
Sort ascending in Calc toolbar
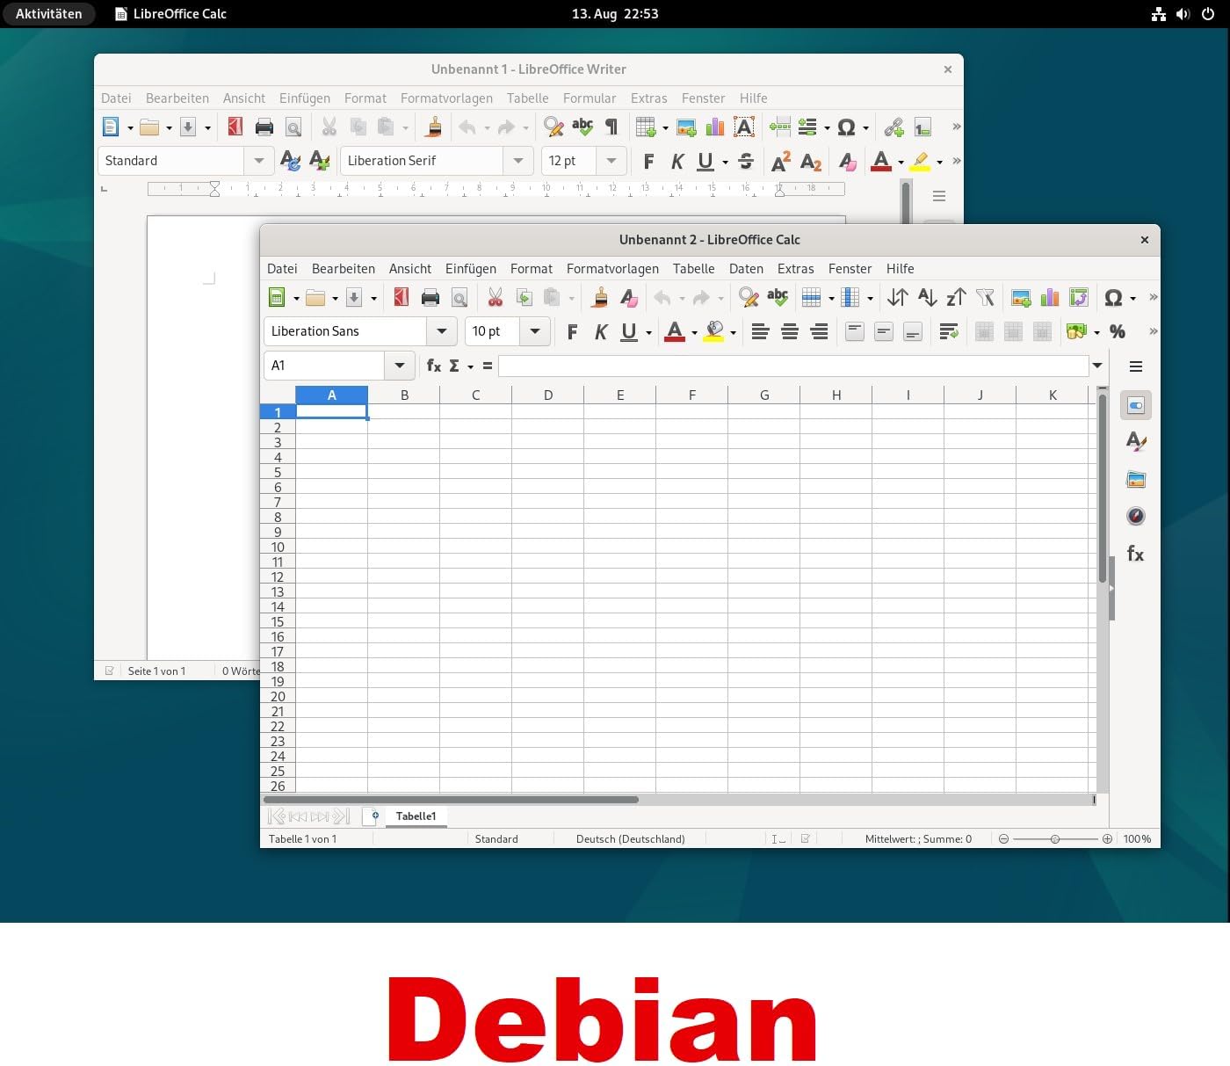coord(927,297)
